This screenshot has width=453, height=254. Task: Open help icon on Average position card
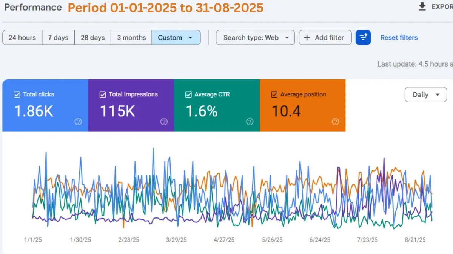tap(335, 122)
